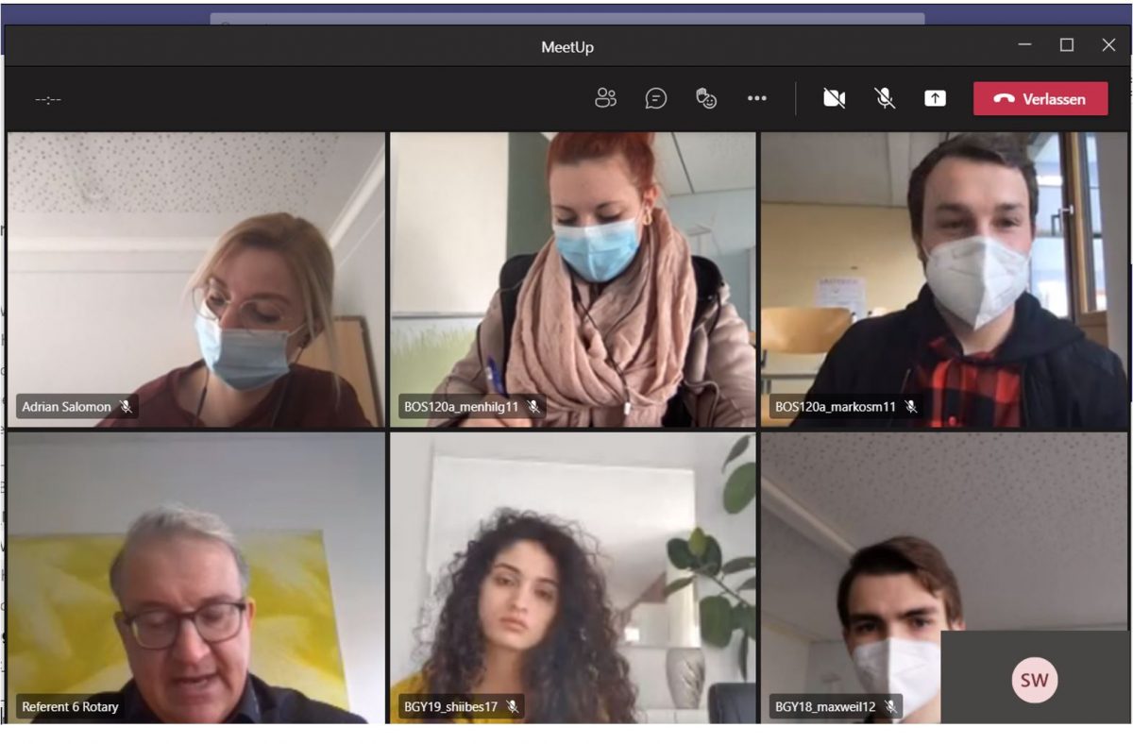Open the more actions ellipsis menu

pyautogui.click(x=757, y=98)
